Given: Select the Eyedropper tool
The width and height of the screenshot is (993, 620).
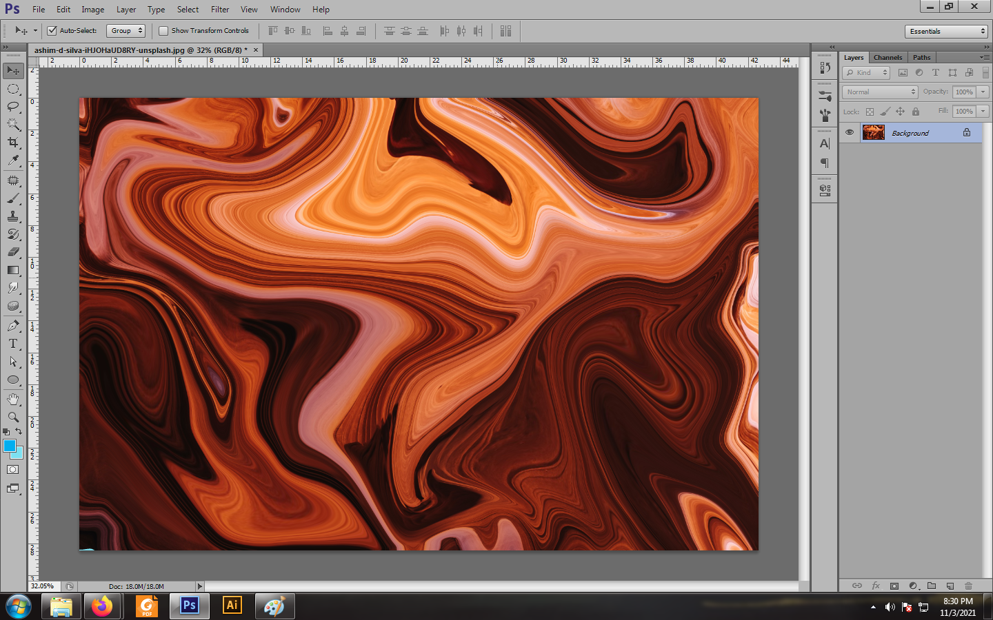Looking at the screenshot, I should (13, 161).
